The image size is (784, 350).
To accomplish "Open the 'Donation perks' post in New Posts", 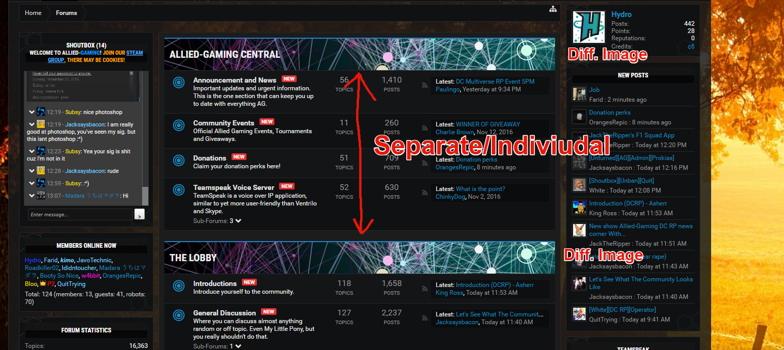I will tap(609, 113).
